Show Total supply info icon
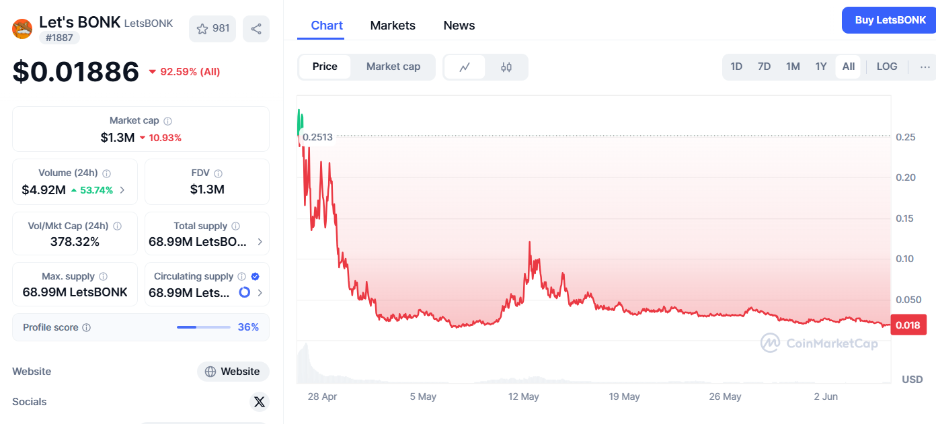The height and width of the screenshot is (424, 936). click(x=235, y=226)
